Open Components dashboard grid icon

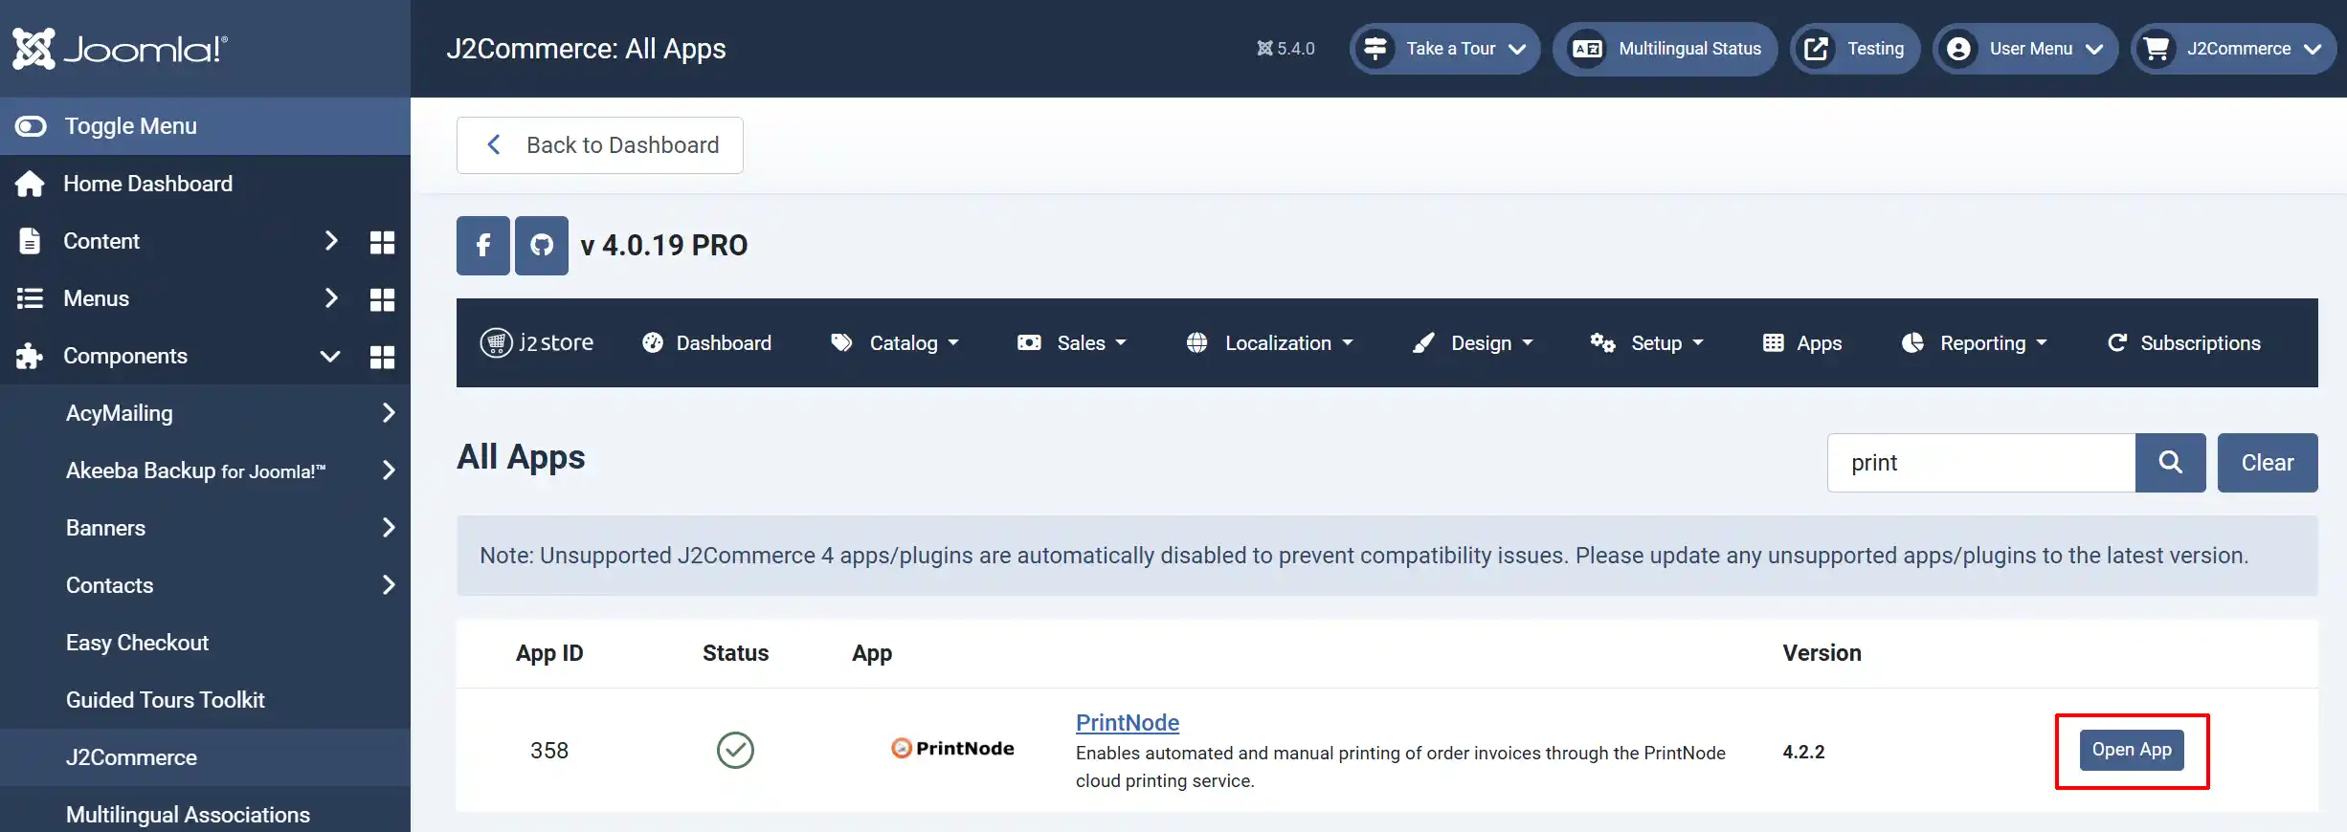[382, 357]
